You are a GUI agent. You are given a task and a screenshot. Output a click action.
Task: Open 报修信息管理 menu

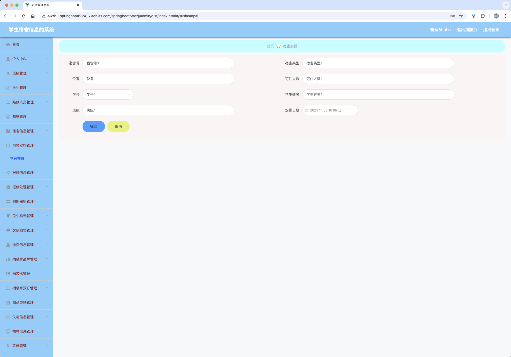(27, 173)
